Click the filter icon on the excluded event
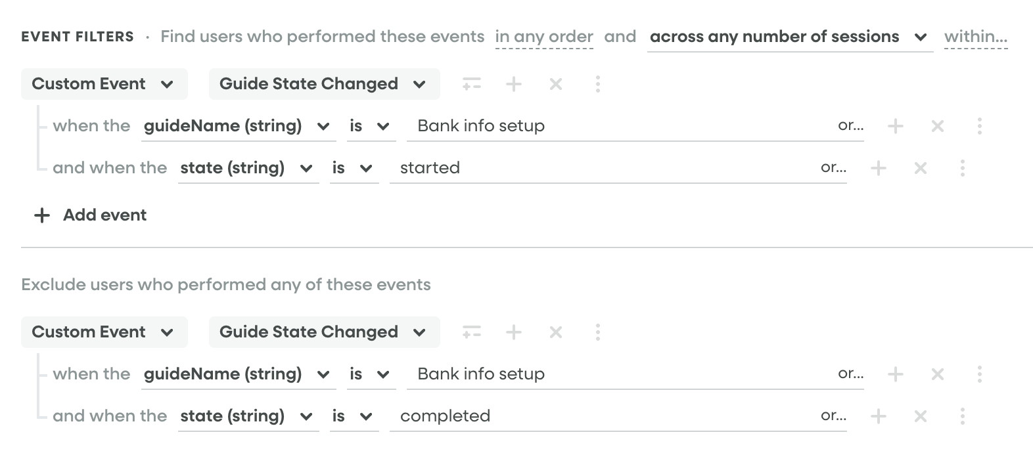 (471, 332)
